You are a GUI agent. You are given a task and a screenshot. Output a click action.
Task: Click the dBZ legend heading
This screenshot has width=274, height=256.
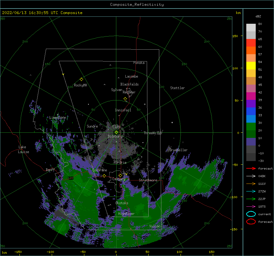click(x=258, y=16)
